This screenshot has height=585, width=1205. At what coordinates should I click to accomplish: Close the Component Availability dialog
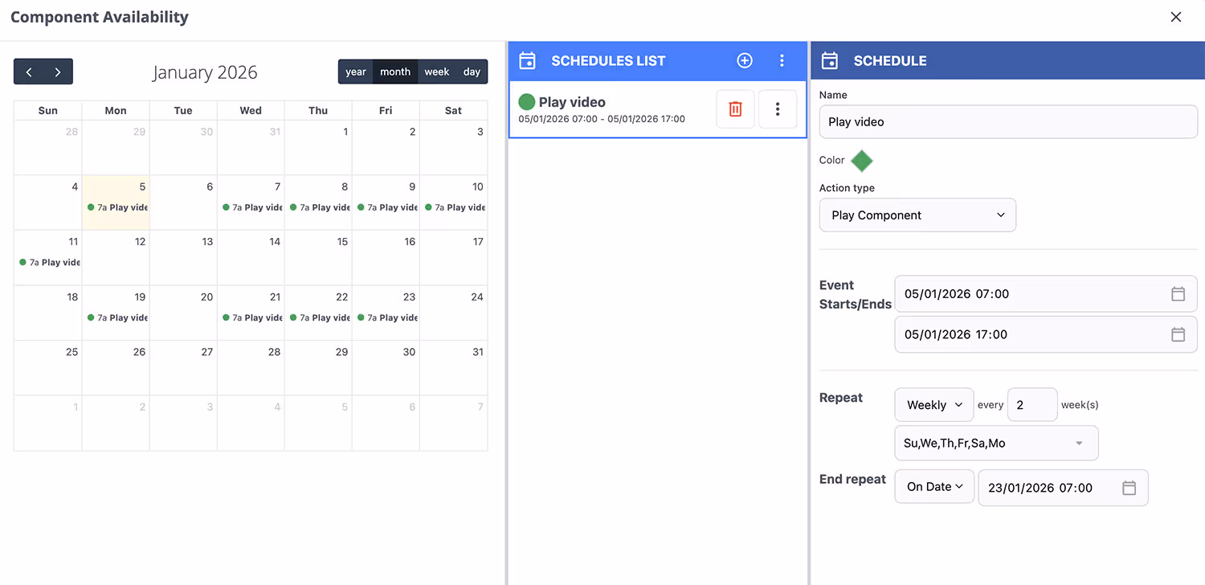coord(1176,17)
